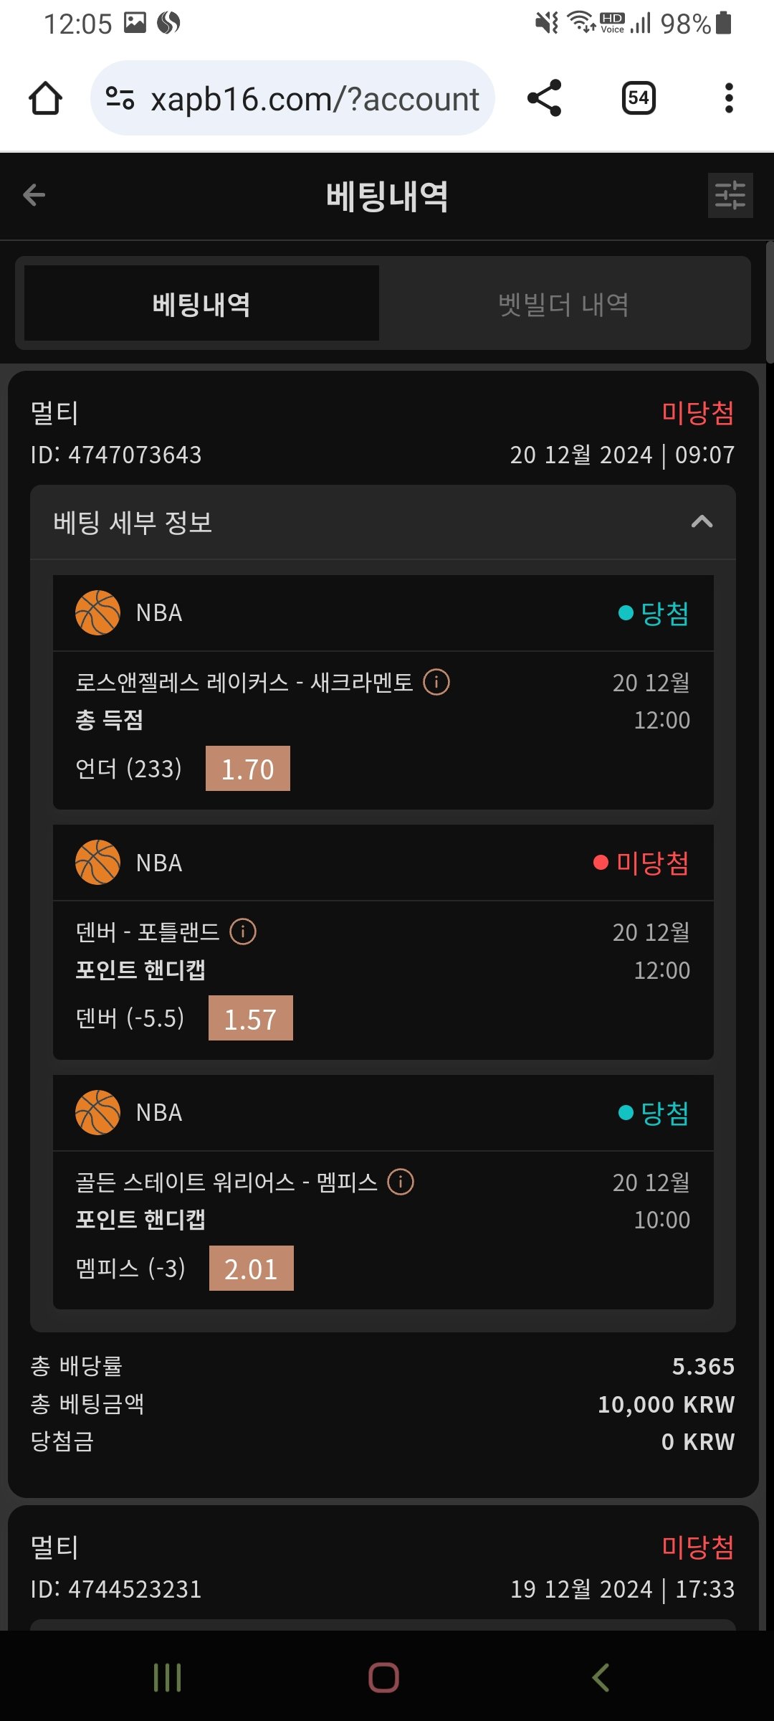This screenshot has width=774, height=1721.
Task: Open the share icon in browser toolbar
Action: click(544, 98)
